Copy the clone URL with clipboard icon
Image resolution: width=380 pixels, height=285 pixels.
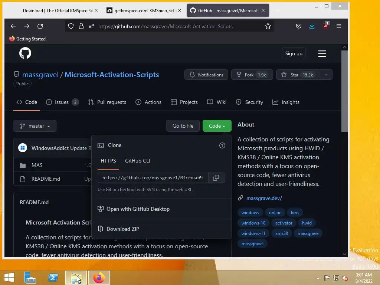tap(216, 178)
